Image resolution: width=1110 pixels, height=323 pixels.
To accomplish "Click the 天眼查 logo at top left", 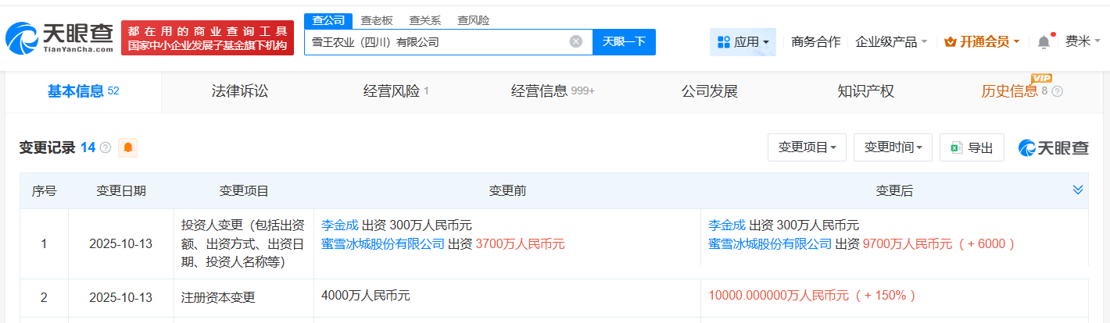I will point(60,38).
